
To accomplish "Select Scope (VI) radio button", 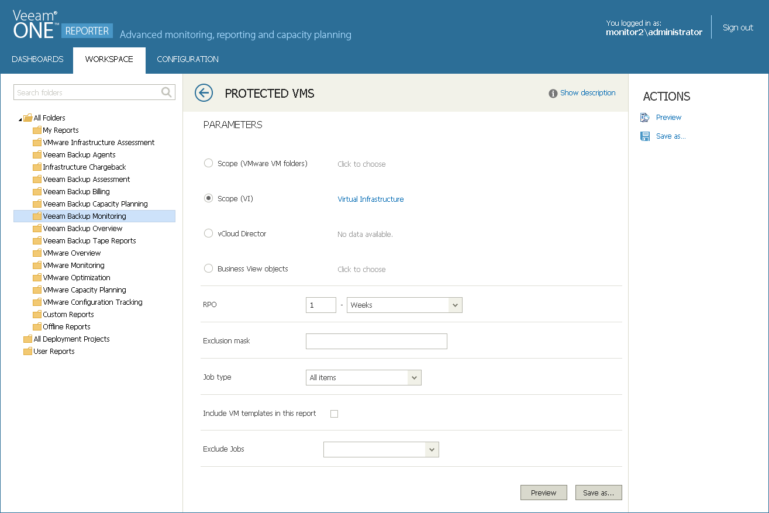I will click(x=208, y=198).
